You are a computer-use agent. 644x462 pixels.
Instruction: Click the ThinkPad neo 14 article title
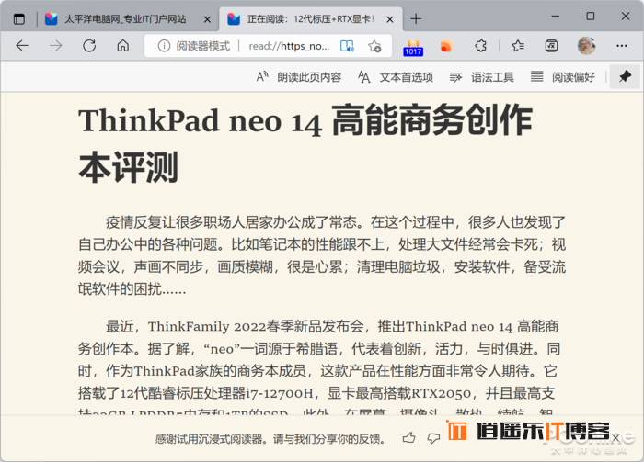(305, 143)
